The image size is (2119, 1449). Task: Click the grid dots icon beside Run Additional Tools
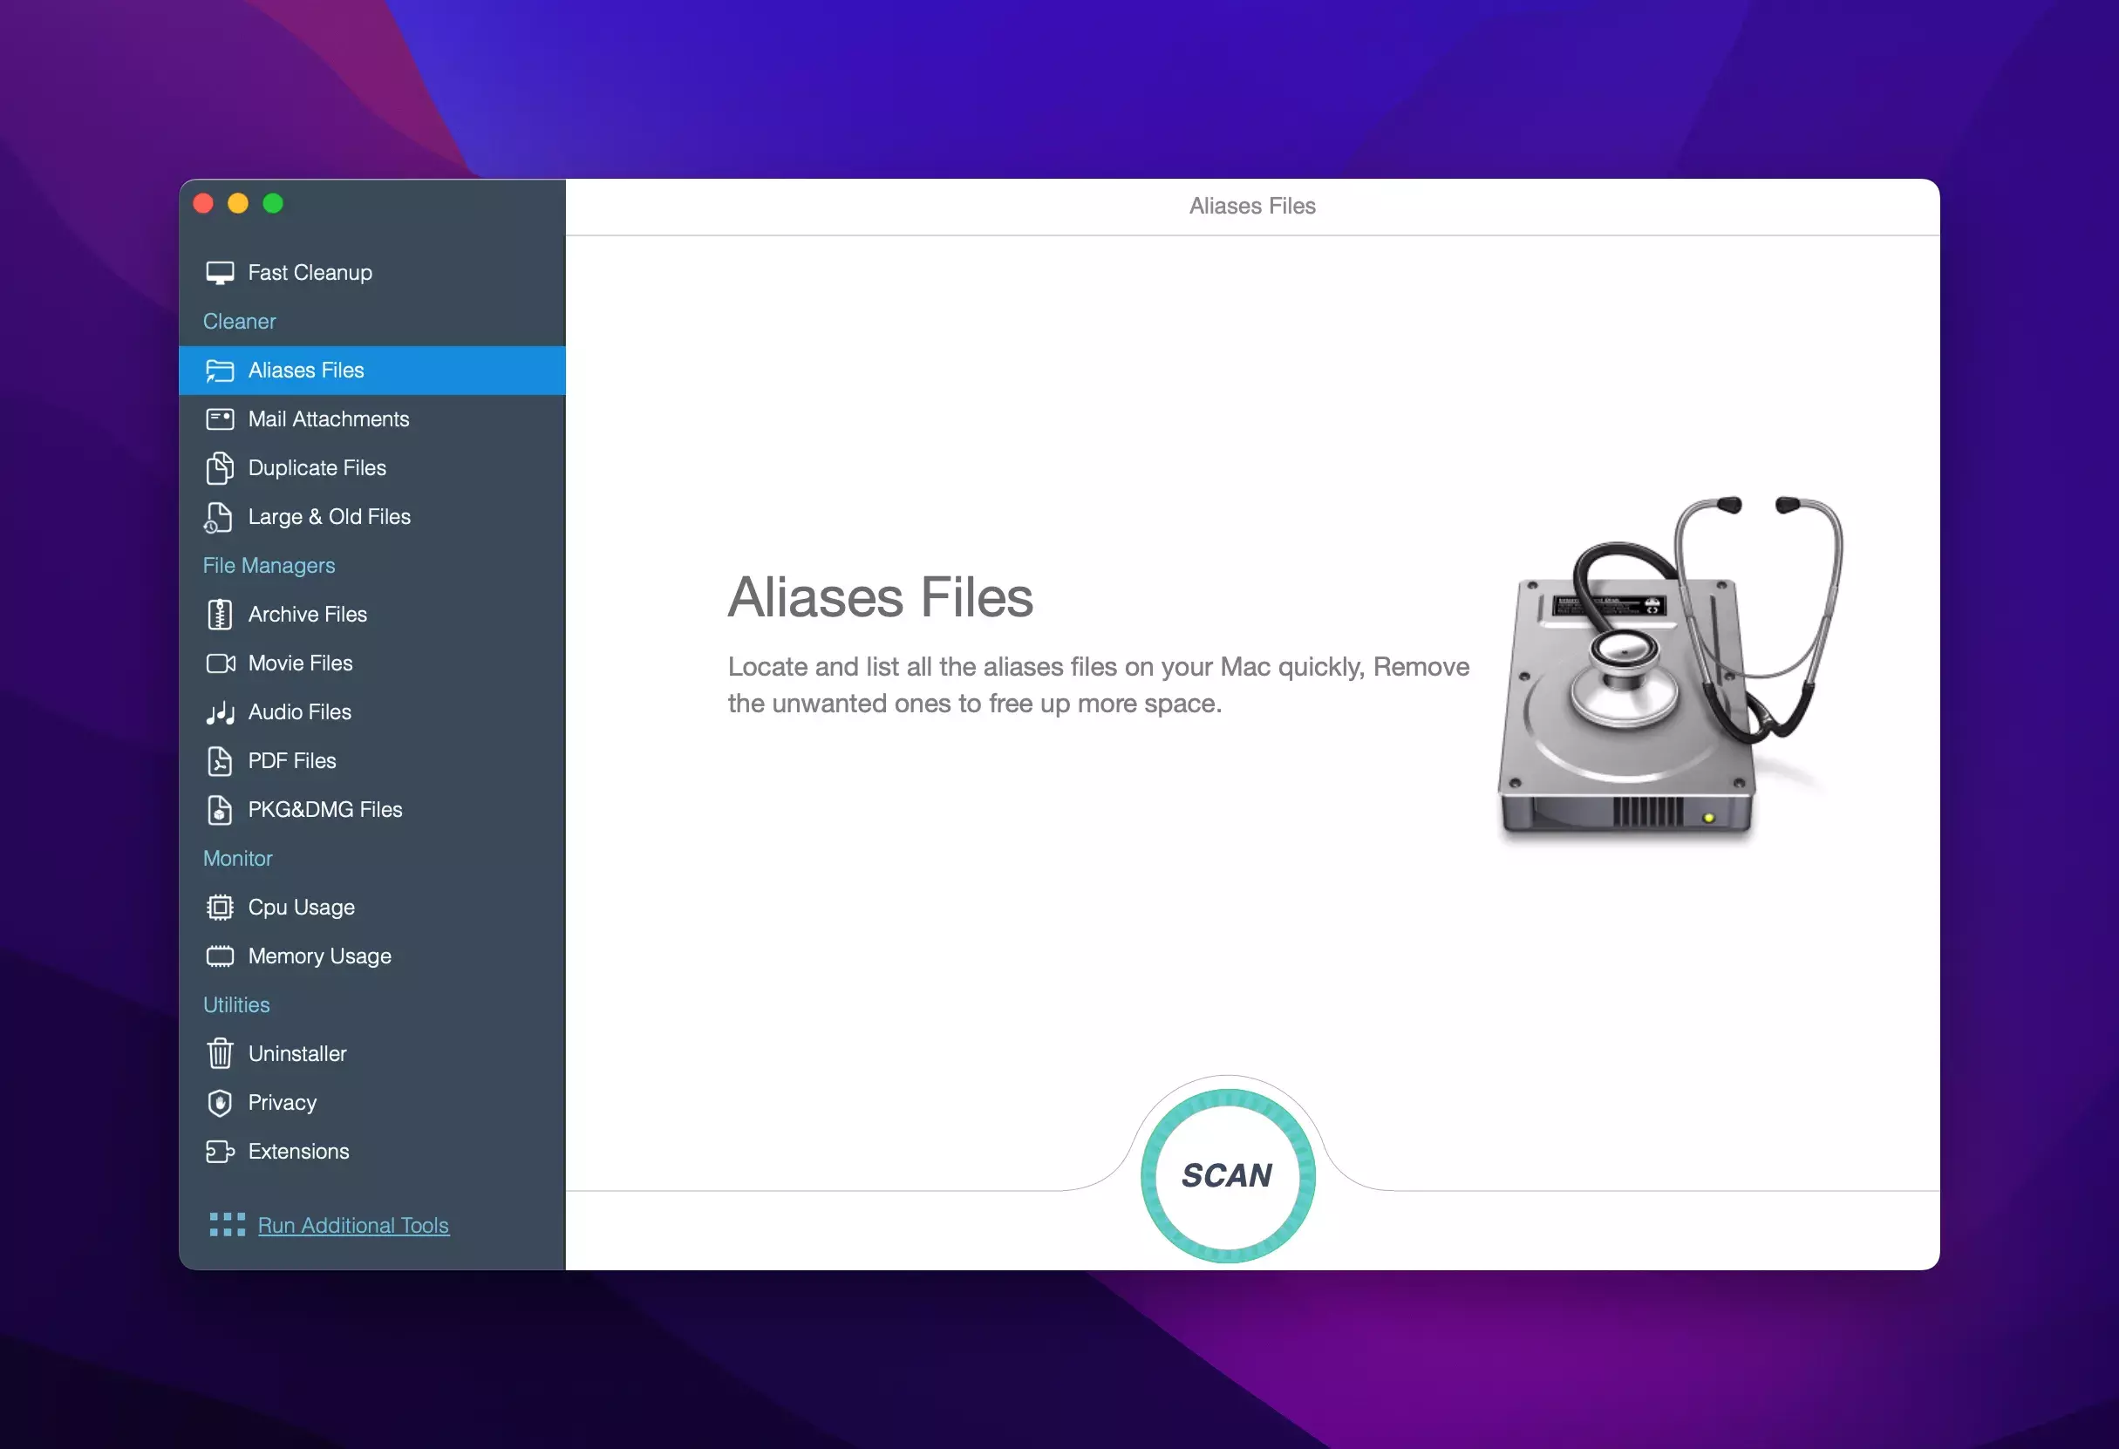click(227, 1225)
